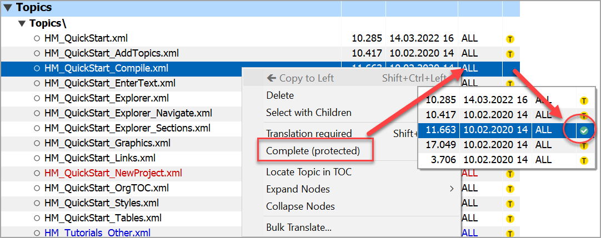Select Delete in the context menu
Image resolution: width=601 pixels, height=238 pixels.
click(x=280, y=95)
